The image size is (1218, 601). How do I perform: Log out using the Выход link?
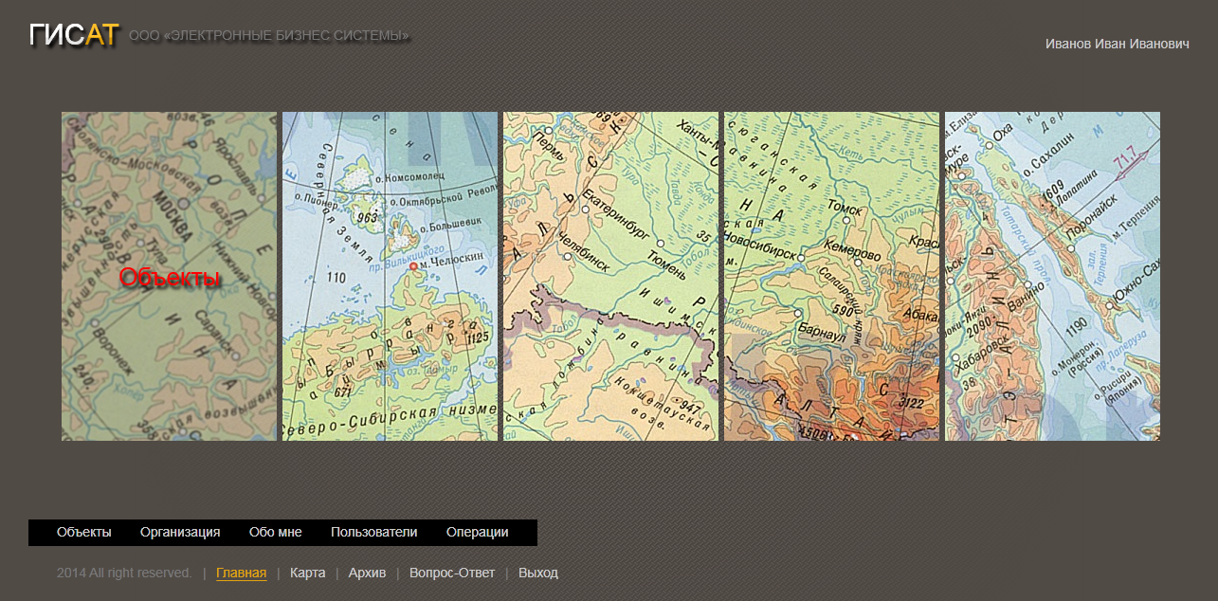(x=537, y=573)
